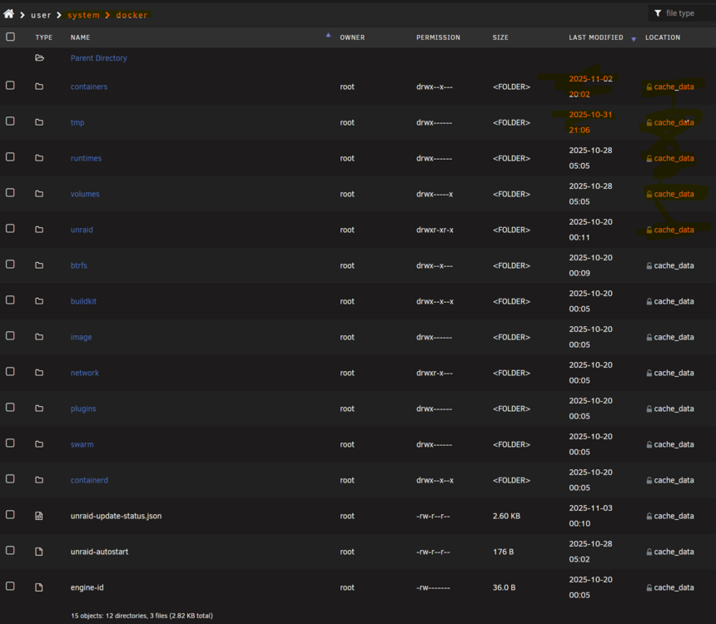Click the swarm folder icon
This screenshot has width=716, height=624.
pos(39,444)
